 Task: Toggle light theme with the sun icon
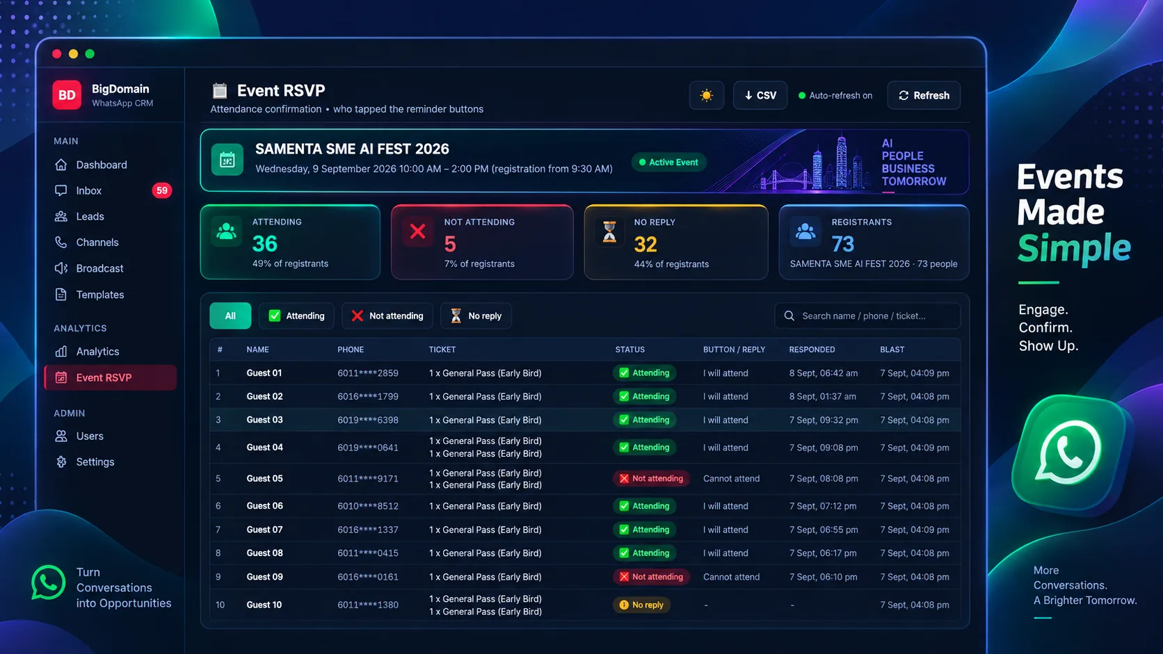[x=707, y=95]
